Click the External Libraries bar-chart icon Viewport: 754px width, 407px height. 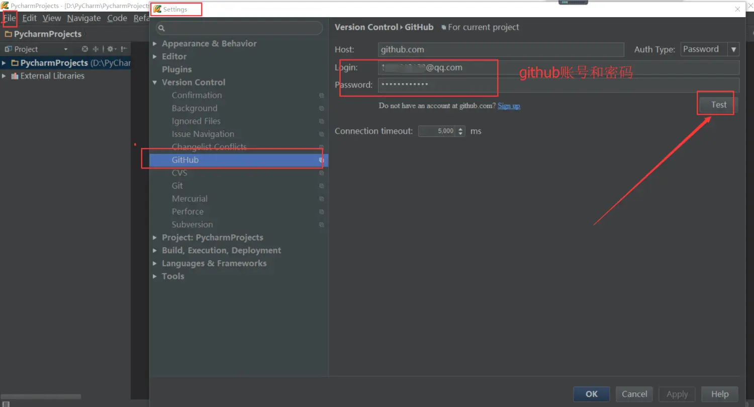tap(15, 76)
